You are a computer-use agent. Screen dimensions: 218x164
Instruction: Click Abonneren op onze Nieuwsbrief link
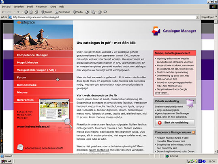tap(44, 148)
